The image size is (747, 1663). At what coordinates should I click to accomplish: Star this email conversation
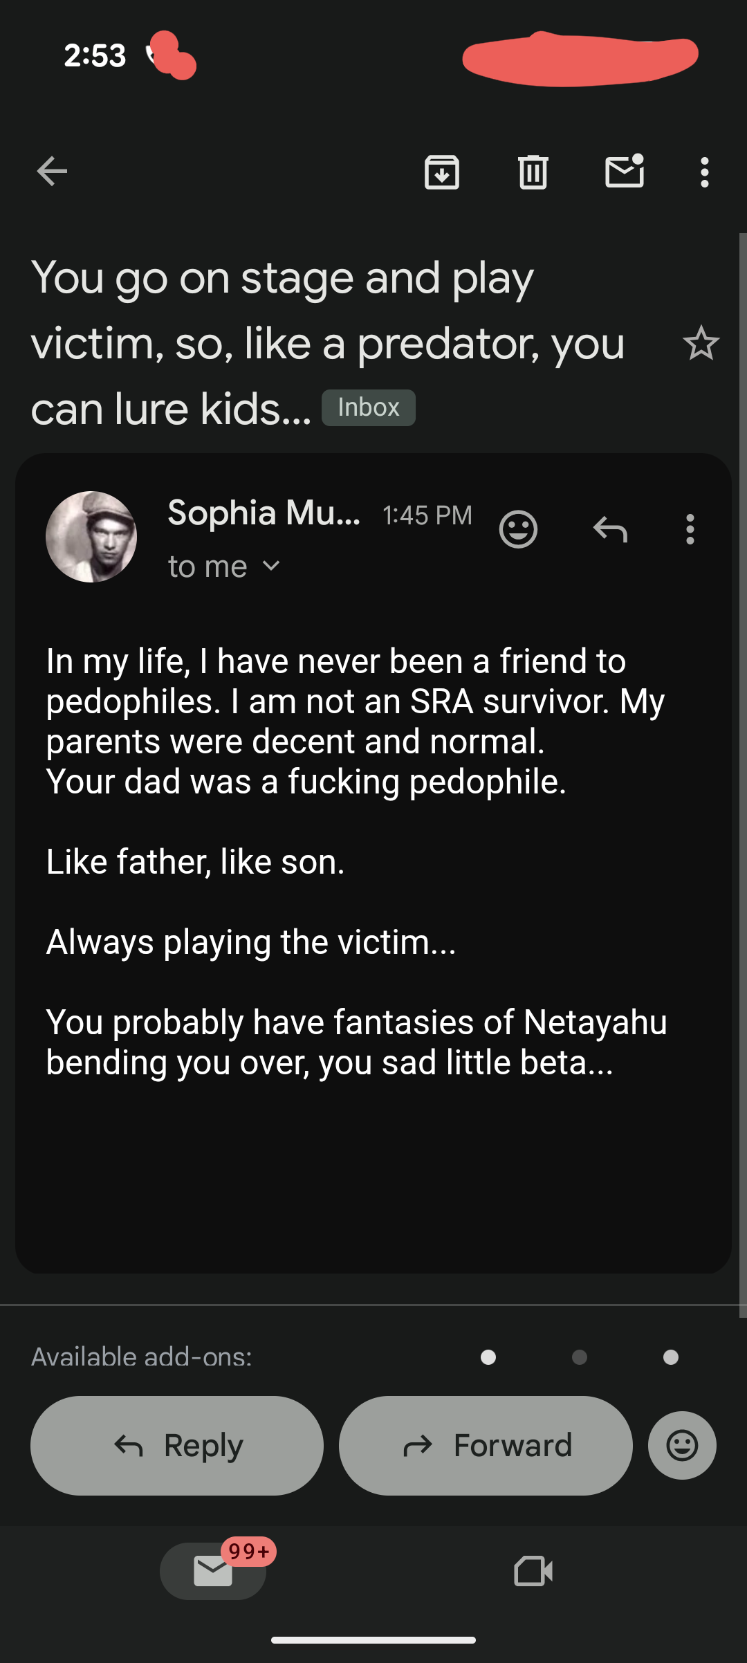click(x=701, y=343)
